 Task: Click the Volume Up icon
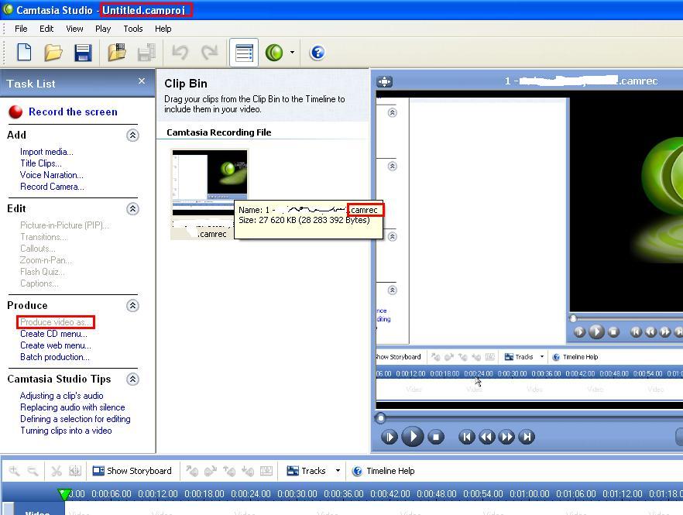229,471
